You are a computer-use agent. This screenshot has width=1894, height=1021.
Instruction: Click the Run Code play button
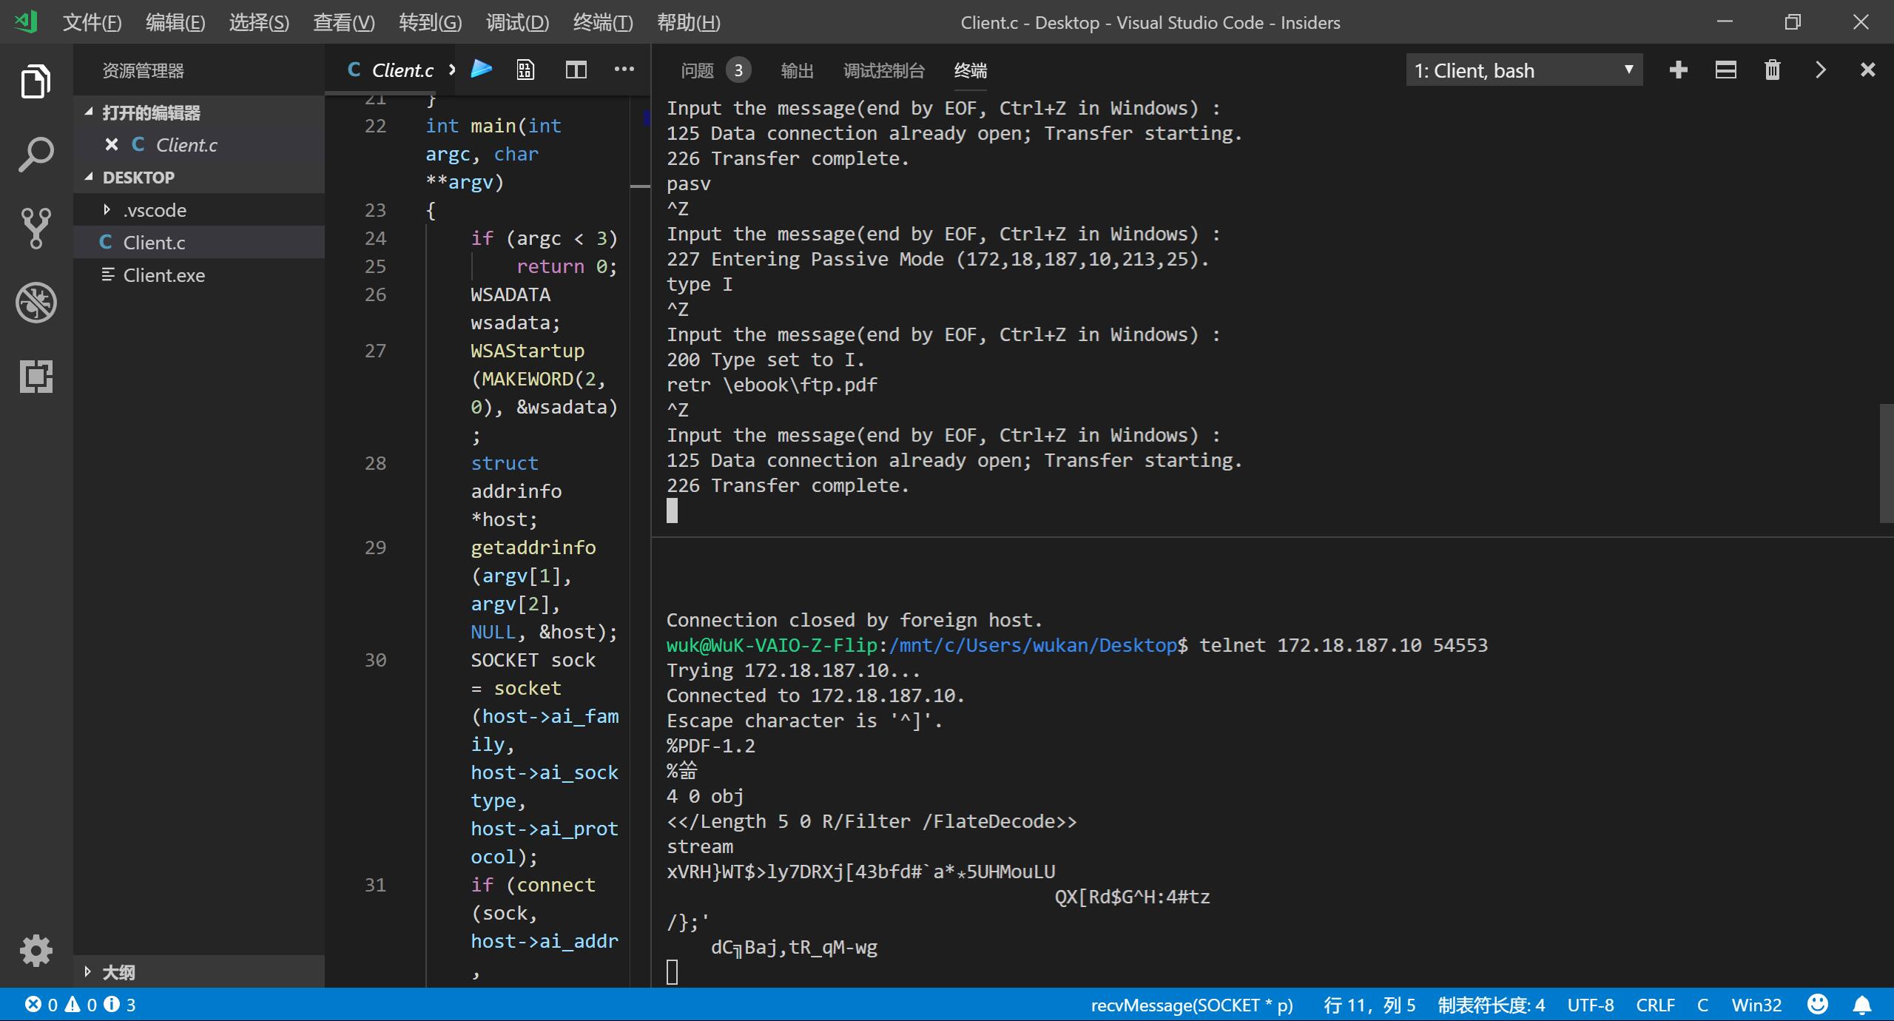click(x=482, y=70)
